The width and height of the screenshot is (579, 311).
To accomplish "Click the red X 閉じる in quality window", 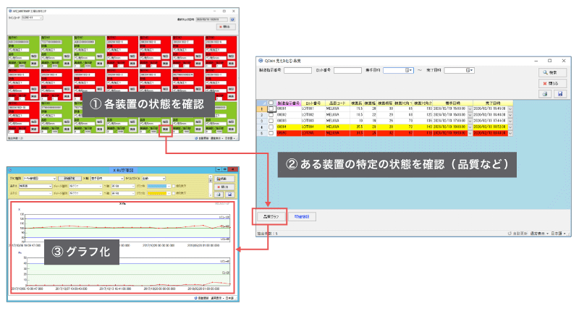I will click(x=552, y=83).
